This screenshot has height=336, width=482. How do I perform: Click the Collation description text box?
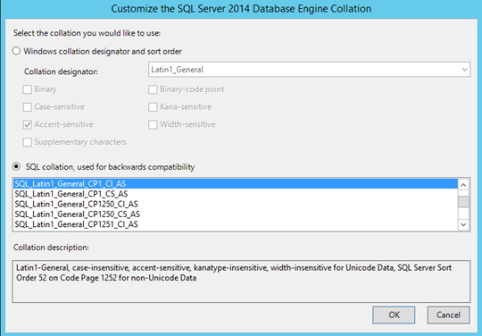[x=241, y=281]
